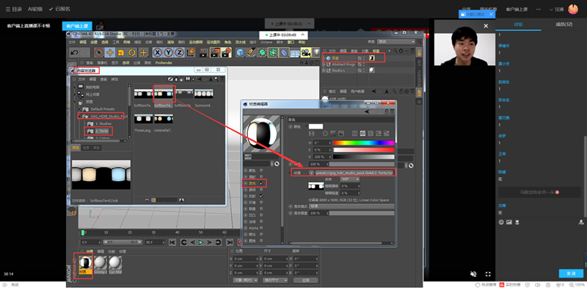This screenshot has width=587, height=288.
Task: Click the coordinate system icon
Action: (191, 52)
